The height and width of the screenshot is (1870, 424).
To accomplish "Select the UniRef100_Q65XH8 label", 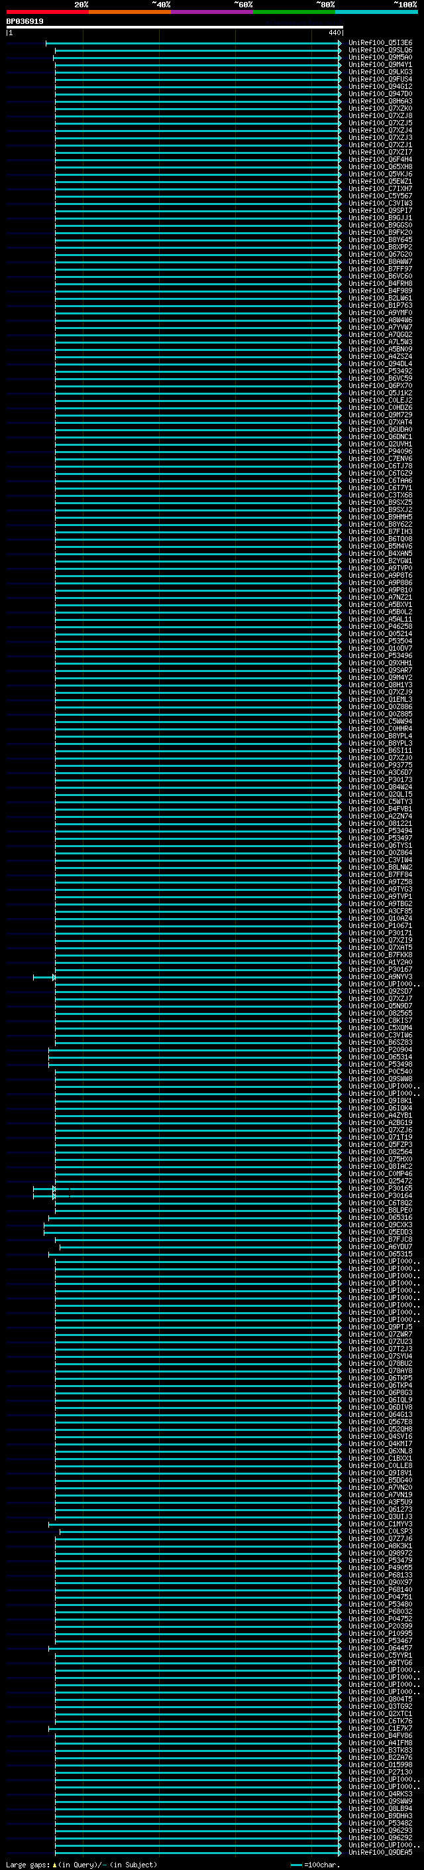I will (380, 167).
